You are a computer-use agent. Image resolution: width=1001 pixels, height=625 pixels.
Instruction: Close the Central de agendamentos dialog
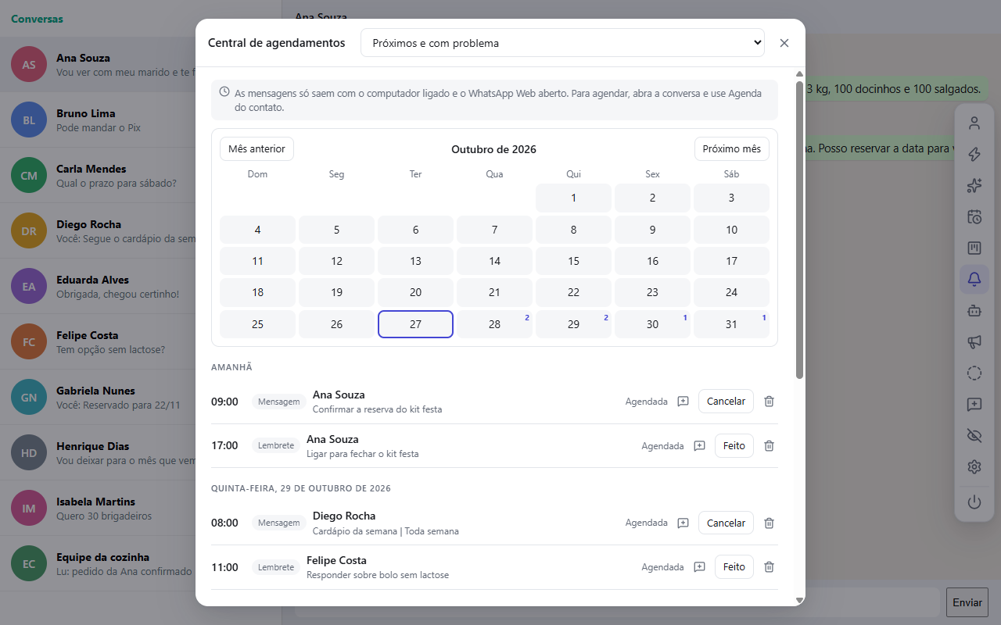[x=784, y=43]
